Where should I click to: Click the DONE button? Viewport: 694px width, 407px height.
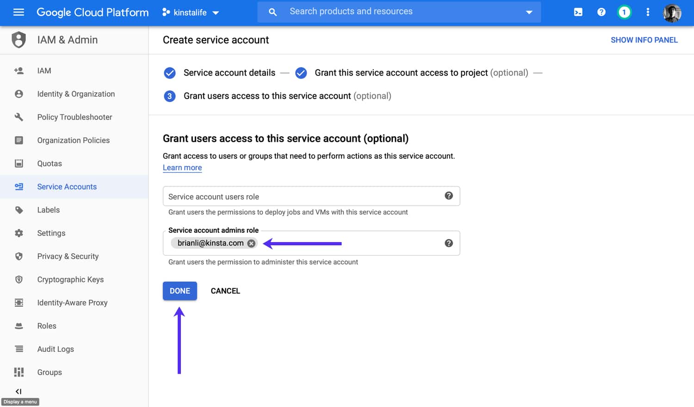(x=180, y=291)
